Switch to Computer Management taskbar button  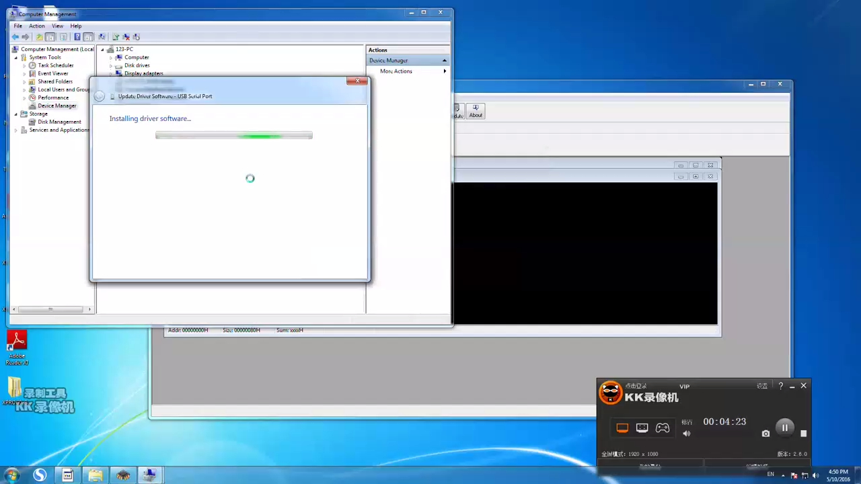pyautogui.click(x=149, y=475)
